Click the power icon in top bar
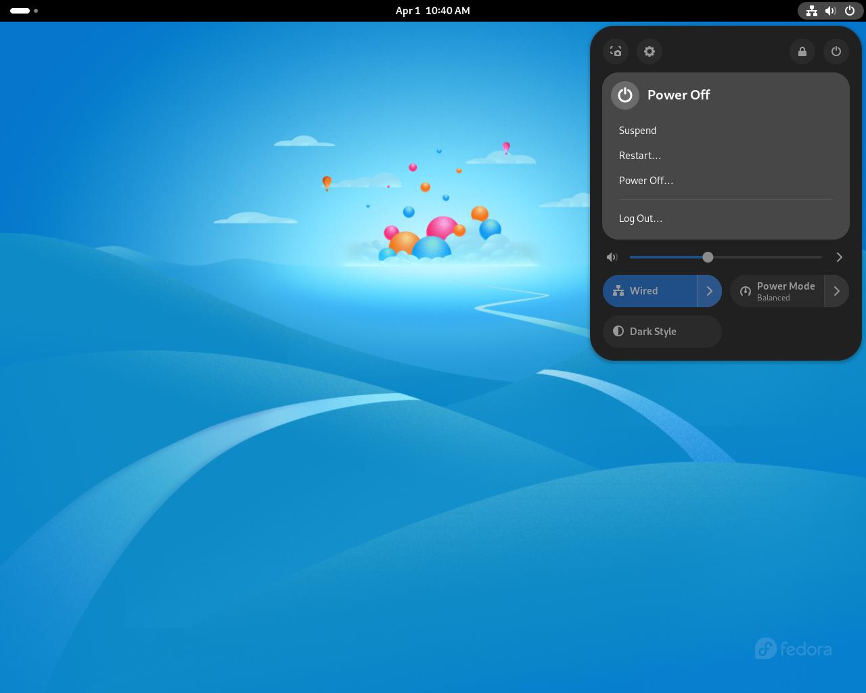This screenshot has width=866, height=693. click(x=850, y=11)
